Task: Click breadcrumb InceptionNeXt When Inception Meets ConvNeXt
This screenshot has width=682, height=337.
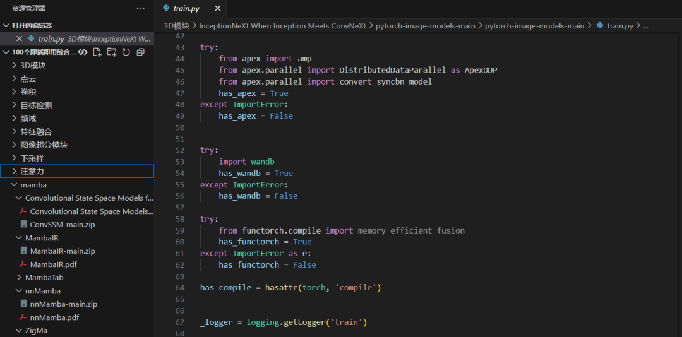Action: [x=283, y=26]
